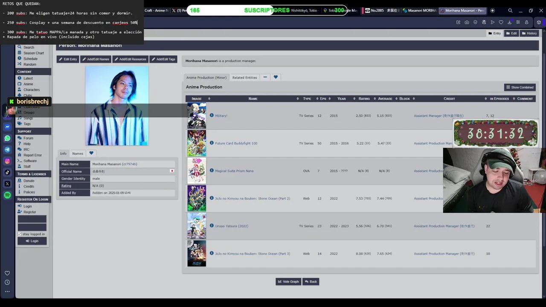Open the Edit tab at top right

tap(511, 33)
